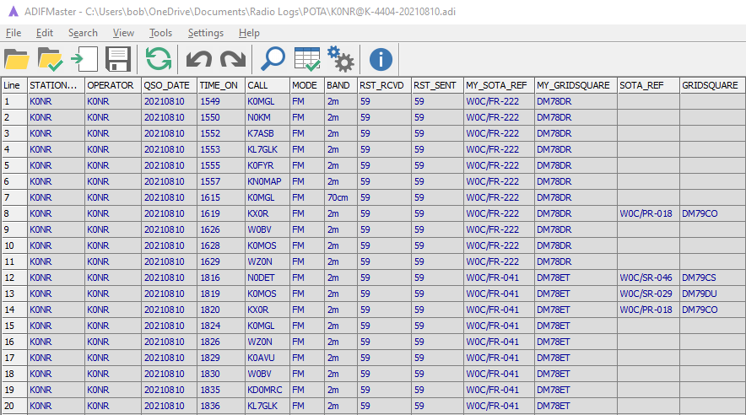Viewport: 746px width, 415px height.
Task: Undo the last change with the toolbar arrow
Action: [198, 59]
